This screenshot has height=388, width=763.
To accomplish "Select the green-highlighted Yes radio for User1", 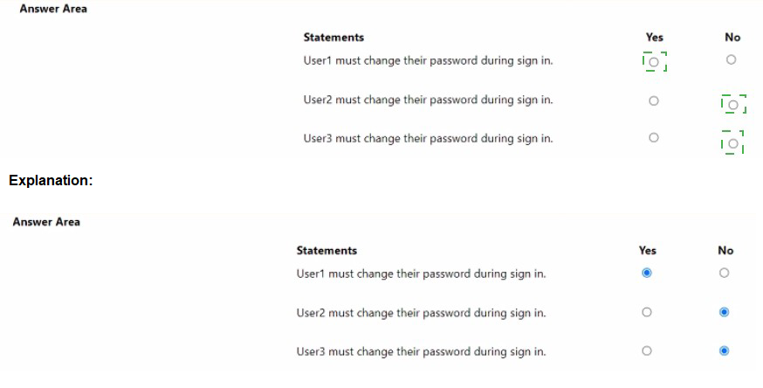I will [x=654, y=62].
